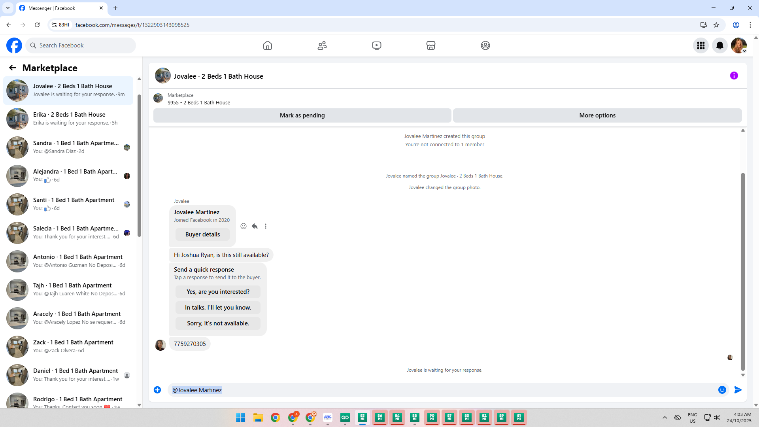Send quick reply 'In talks. I'll let you know.'
This screenshot has width=759, height=427.
pos(218,308)
